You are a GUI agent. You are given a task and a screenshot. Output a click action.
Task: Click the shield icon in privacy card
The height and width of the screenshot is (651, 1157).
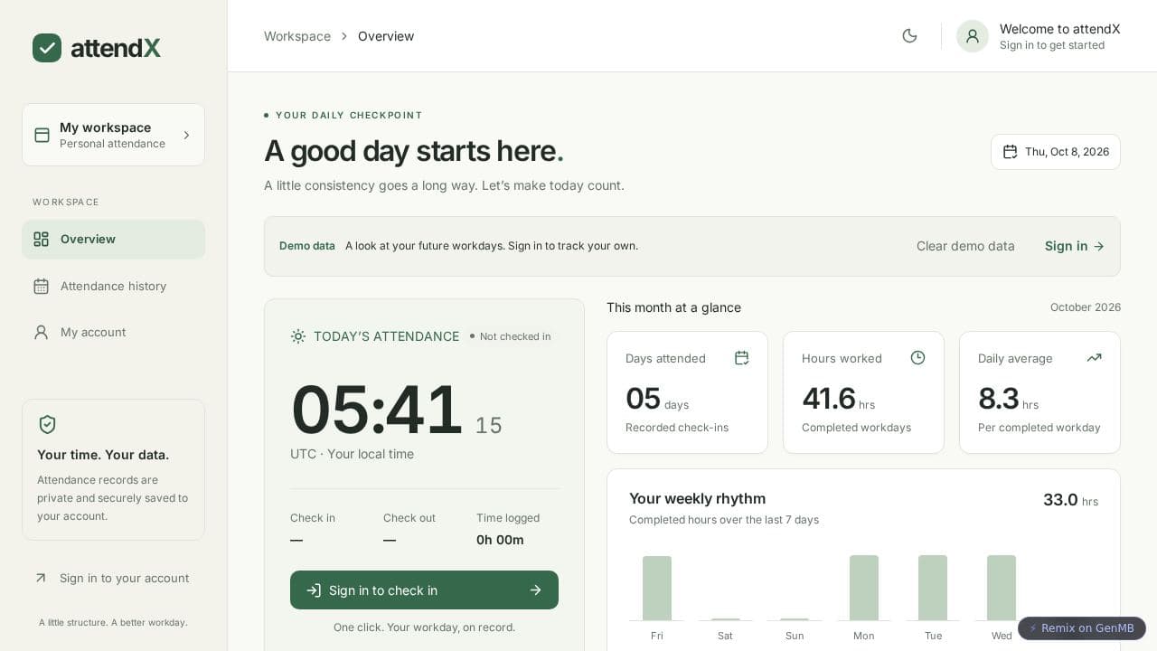click(47, 424)
